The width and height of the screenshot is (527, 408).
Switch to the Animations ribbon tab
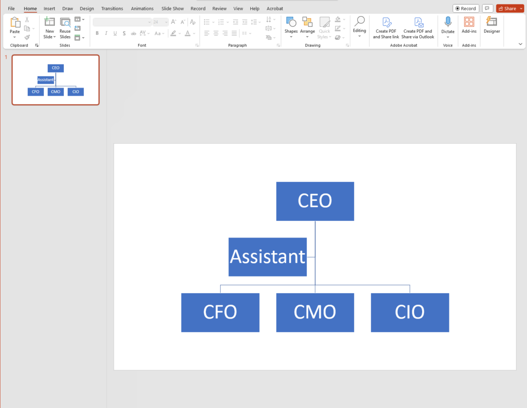[142, 8]
